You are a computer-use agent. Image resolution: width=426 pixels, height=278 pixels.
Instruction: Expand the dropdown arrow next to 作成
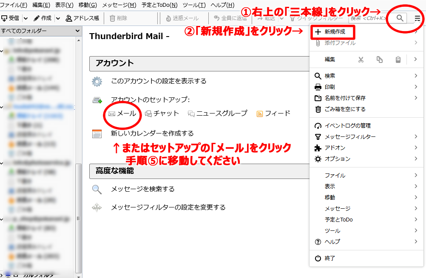[x=58, y=18]
